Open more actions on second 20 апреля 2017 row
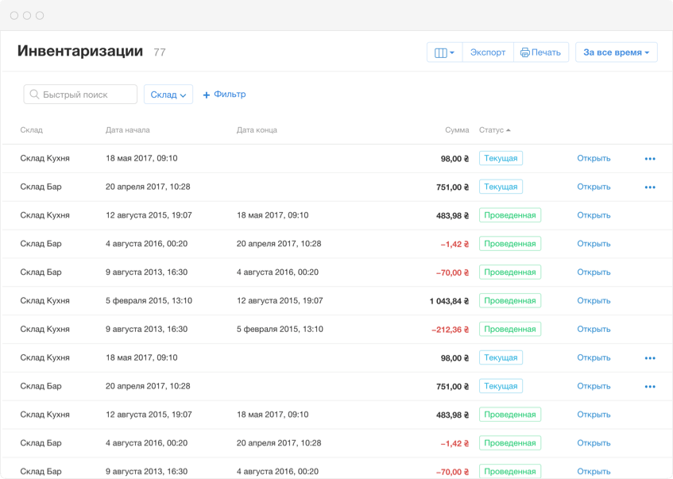673x479 pixels. tap(650, 387)
